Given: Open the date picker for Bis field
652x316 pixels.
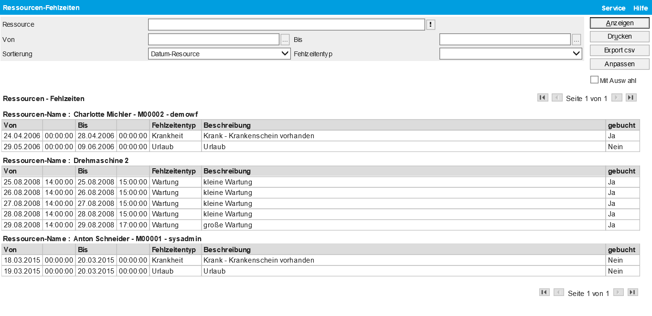Looking at the screenshot, I should pos(577,40).
